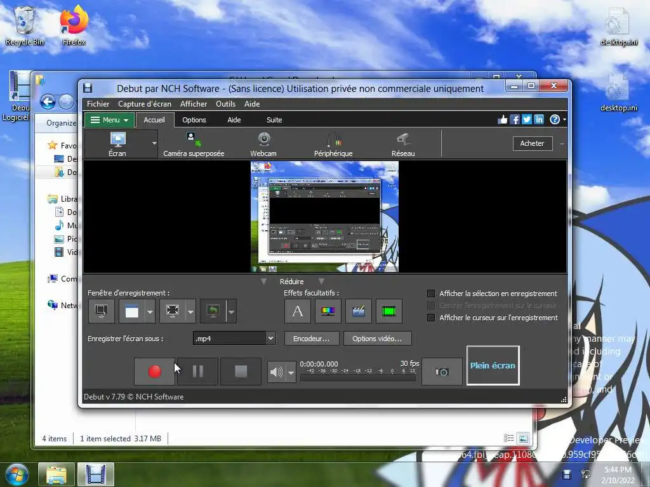The height and width of the screenshot is (487, 650).
Task: Share on Facebook icon
Action: [514, 120]
